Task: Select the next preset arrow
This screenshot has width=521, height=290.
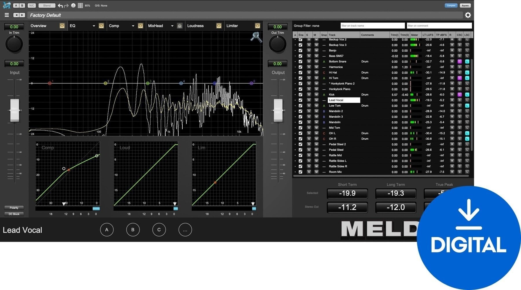Action: click(x=22, y=15)
